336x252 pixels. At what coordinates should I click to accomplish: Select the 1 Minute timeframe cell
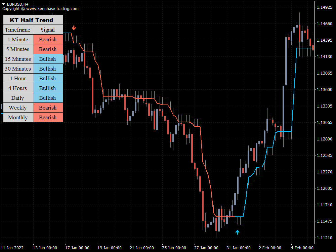[18, 39]
